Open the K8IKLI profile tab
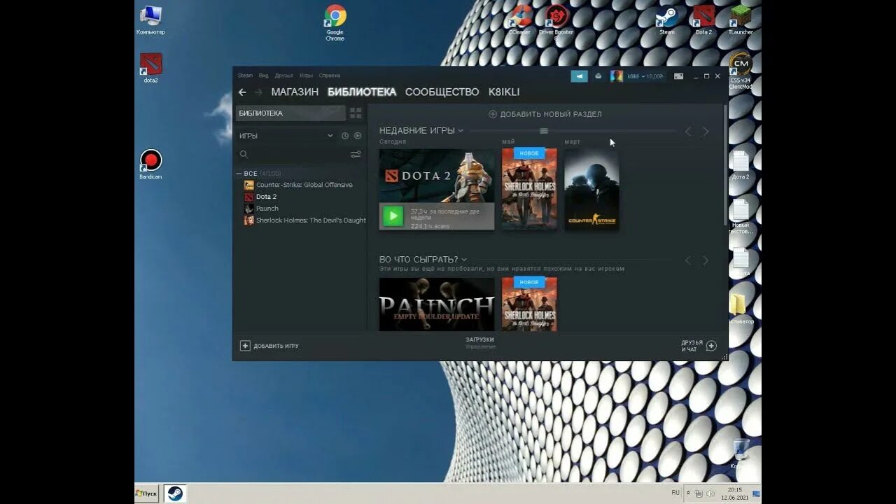 click(x=504, y=92)
